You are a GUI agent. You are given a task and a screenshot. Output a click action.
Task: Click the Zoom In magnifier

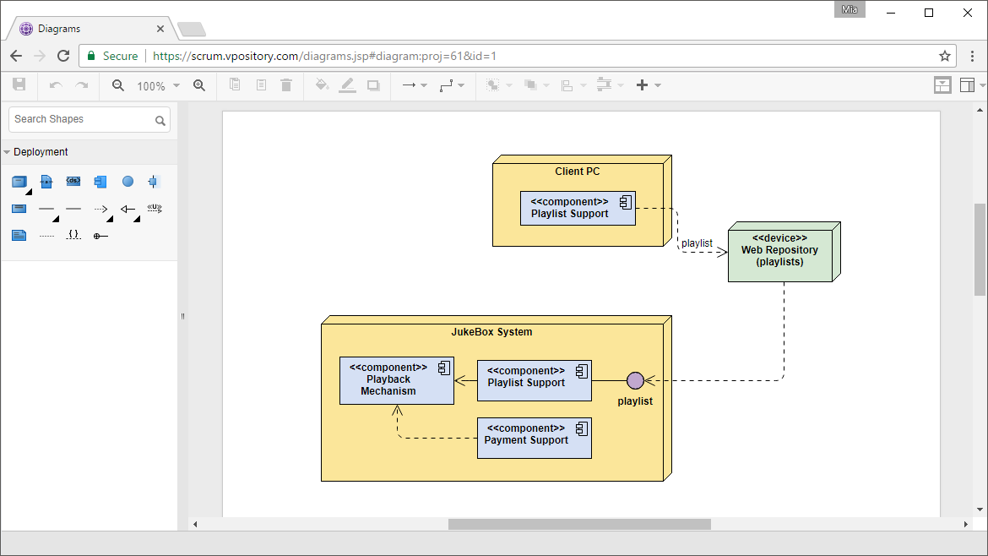click(x=199, y=85)
